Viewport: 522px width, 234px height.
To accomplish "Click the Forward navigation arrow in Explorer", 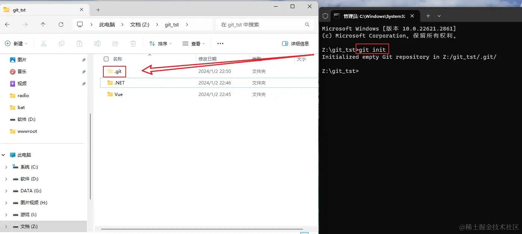I will [x=25, y=25].
